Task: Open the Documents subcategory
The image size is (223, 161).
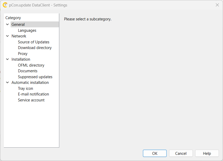Action: pyautogui.click(x=28, y=71)
